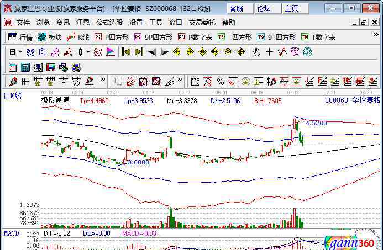
Task: Open the 板块 sector view
Action: coord(50,37)
